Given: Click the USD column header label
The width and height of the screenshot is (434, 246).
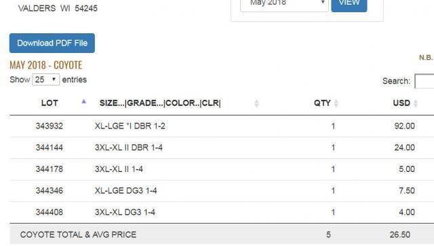Looking at the screenshot, I should (x=401, y=103).
